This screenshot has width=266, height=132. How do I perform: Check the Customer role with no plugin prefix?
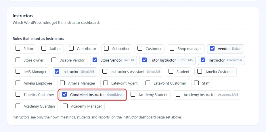(x=140, y=49)
